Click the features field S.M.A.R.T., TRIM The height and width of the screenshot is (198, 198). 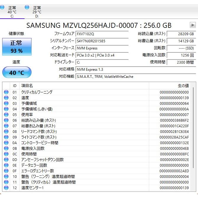136,77
